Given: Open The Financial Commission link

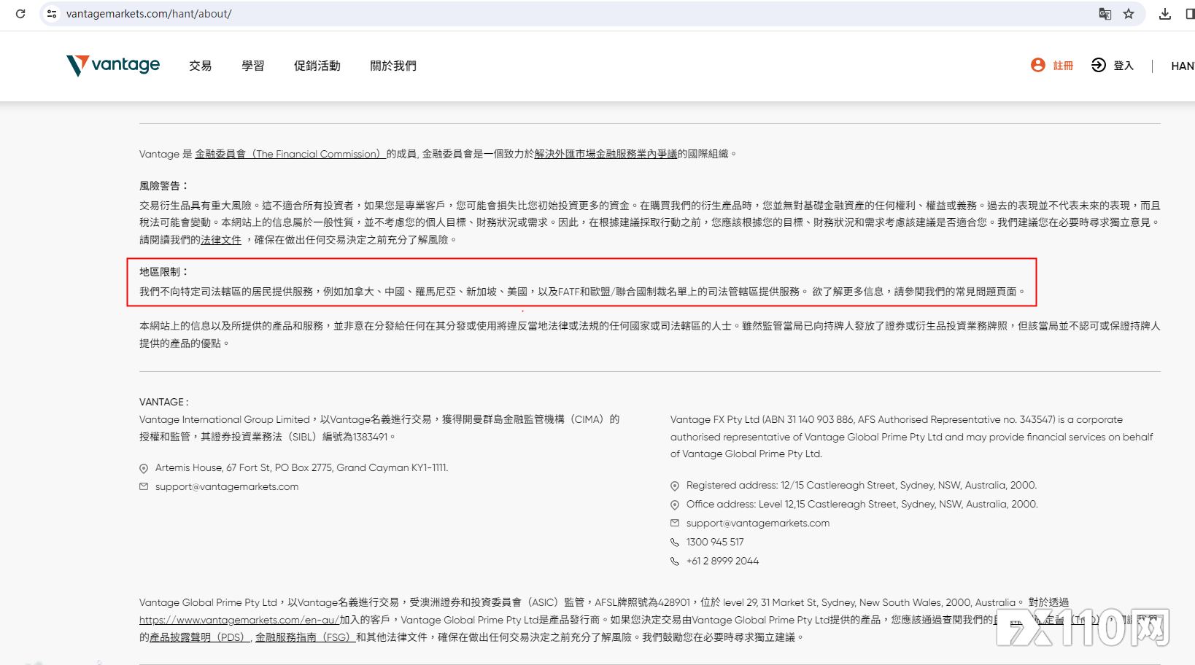Looking at the screenshot, I should point(290,154).
